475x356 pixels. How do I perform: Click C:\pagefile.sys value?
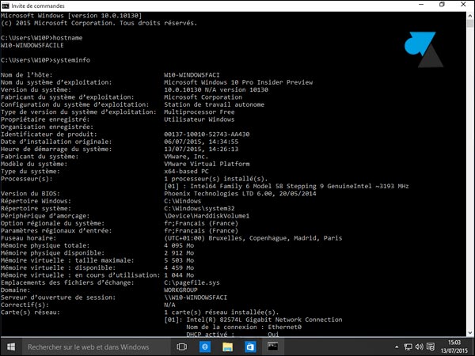point(192,282)
